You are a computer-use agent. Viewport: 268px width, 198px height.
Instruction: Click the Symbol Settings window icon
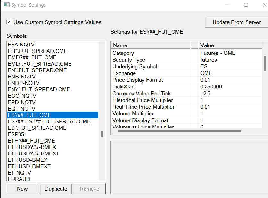[x=6, y=5]
